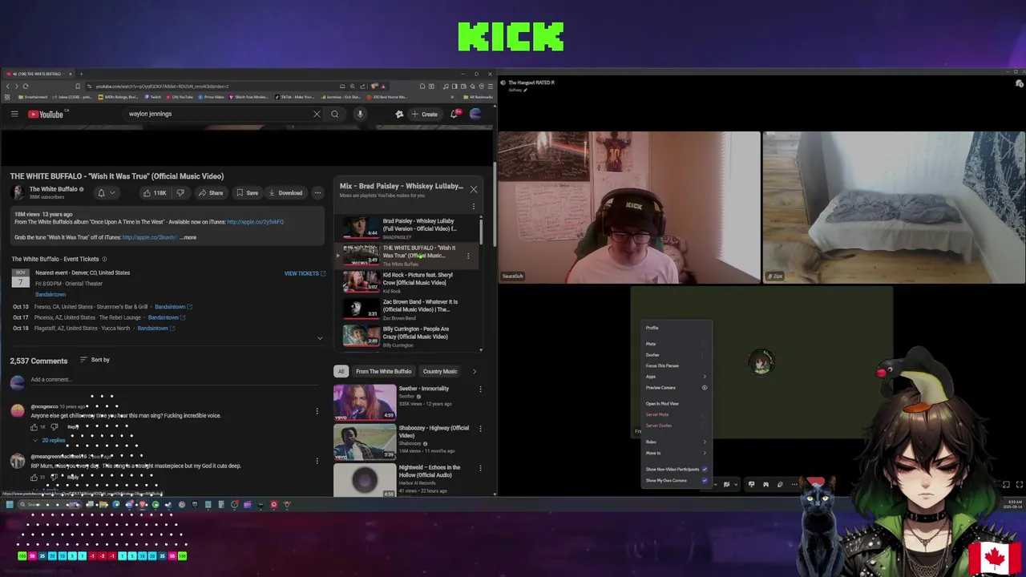Open Discord call more options ellipsis
Screen dimensions: 1026x577
click(794, 484)
